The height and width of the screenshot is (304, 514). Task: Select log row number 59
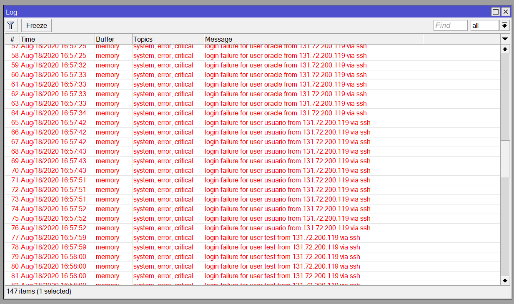(x=252, y=65)
